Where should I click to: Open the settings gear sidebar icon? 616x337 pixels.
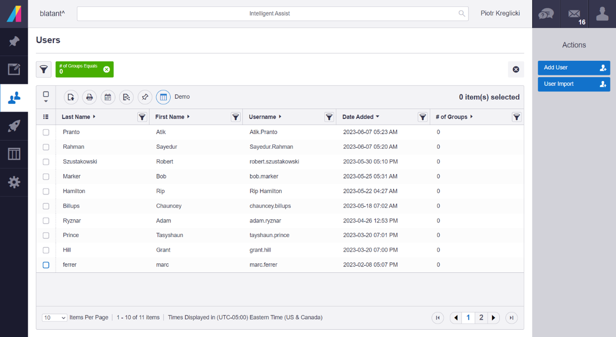tap(14, 182)
